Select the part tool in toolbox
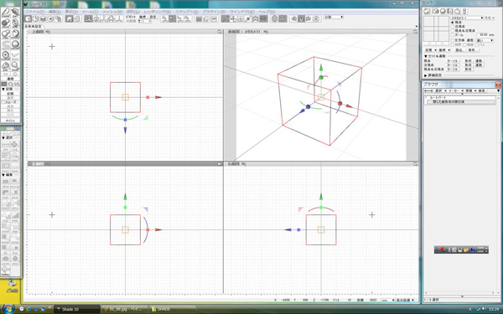The width and height of the screenshot is (503, 314). (x=15, y=13)
